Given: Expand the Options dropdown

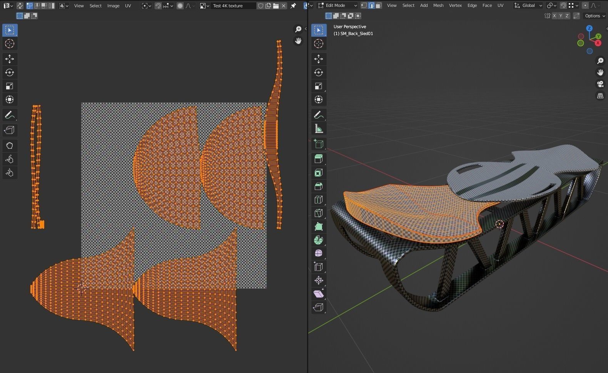Looking at the screenshot, I should click(x=595, y=16).
